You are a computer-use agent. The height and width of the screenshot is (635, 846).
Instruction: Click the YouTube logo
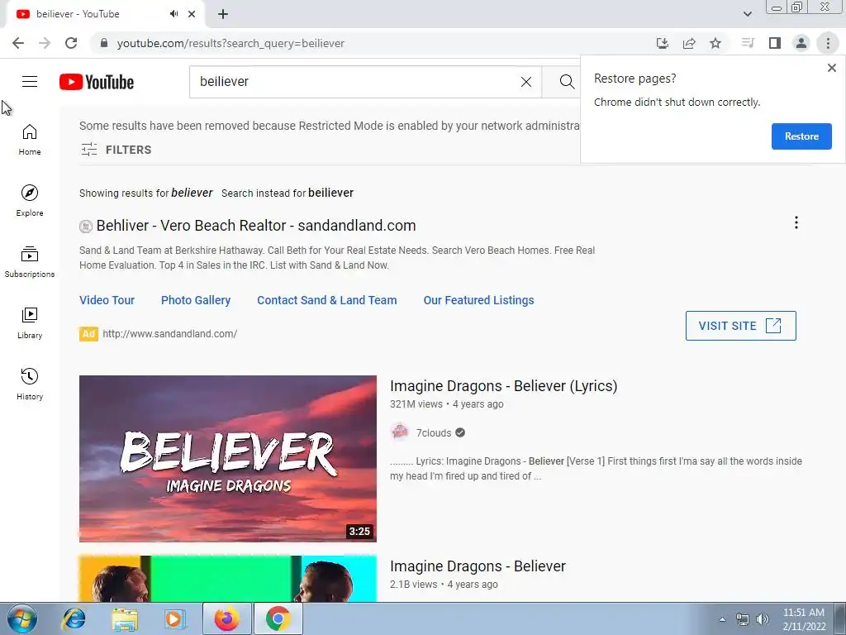[97, 82]
